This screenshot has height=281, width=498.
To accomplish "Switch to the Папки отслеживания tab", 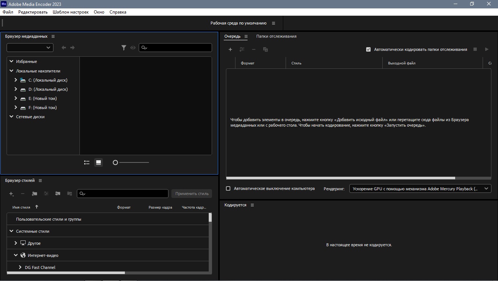I will tap(276, 37).
